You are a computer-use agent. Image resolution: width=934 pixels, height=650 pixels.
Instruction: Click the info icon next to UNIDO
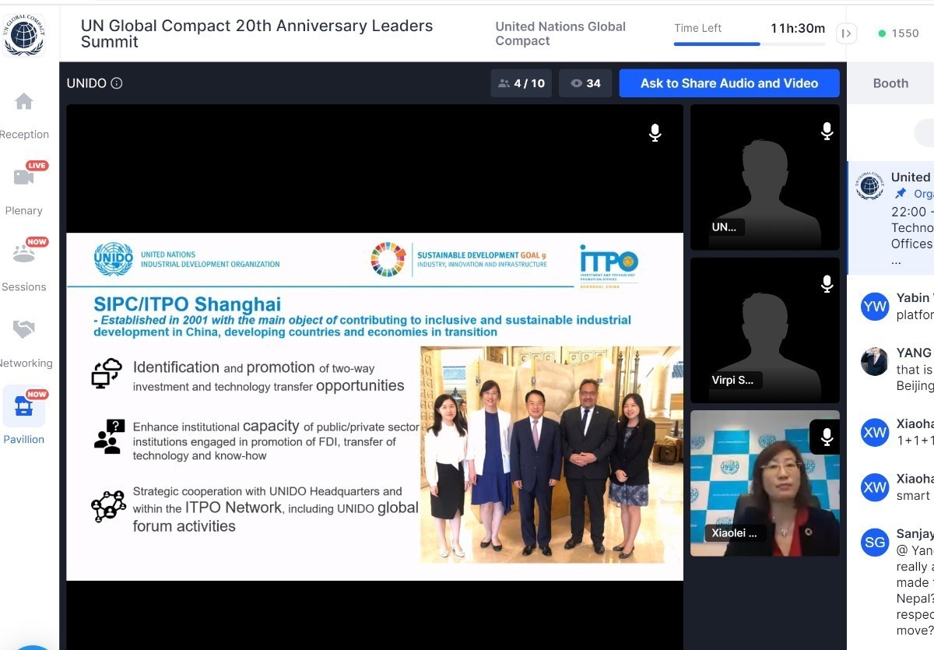pos(117,83)
